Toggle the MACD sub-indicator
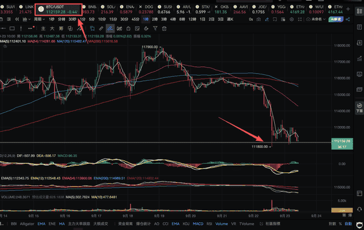The height and width of the screenshot is (230, 364). click(x=198, y=224)
